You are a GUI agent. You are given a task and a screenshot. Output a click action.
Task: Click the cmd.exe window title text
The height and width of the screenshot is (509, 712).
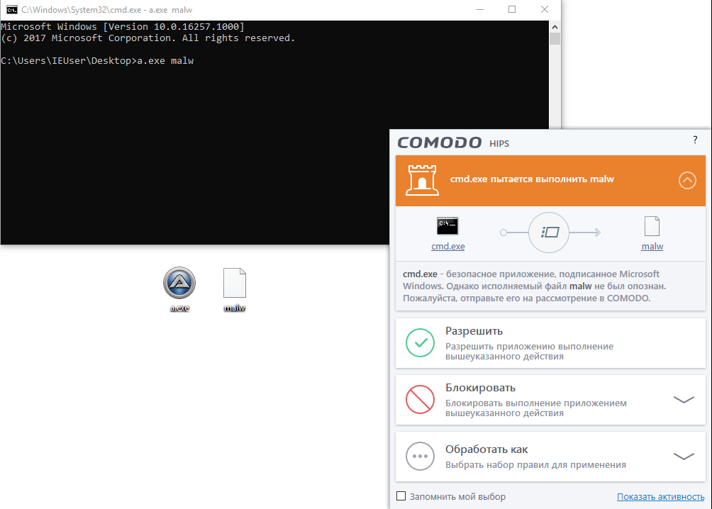tap(106, 9)
